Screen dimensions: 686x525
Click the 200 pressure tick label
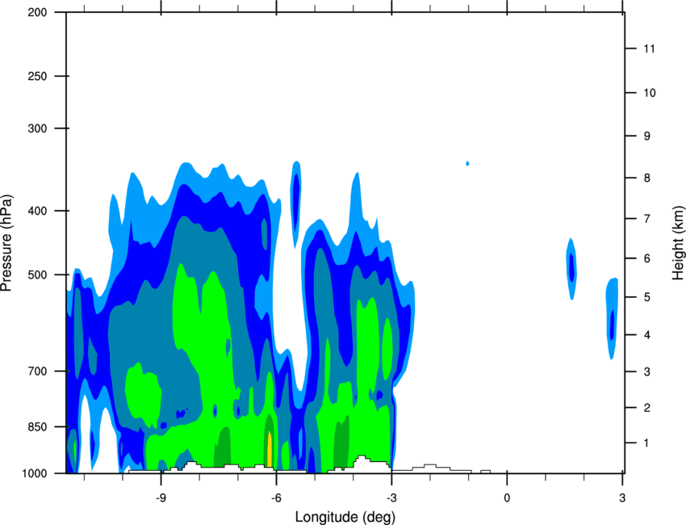37,12
